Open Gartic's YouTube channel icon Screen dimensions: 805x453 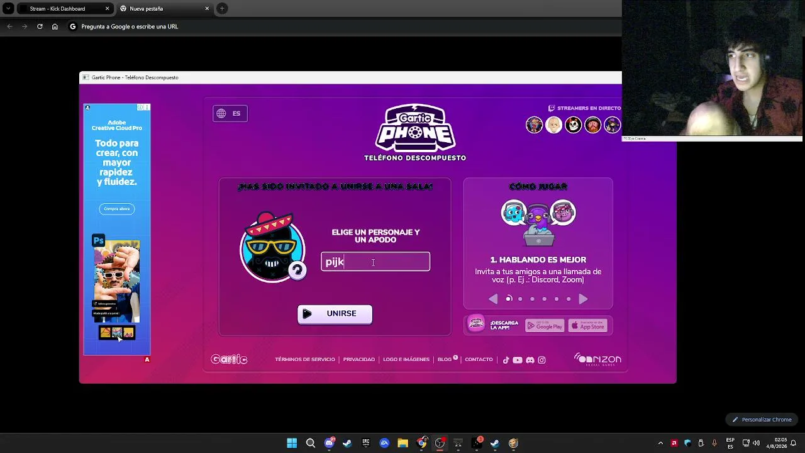click(x=517, y=360)
